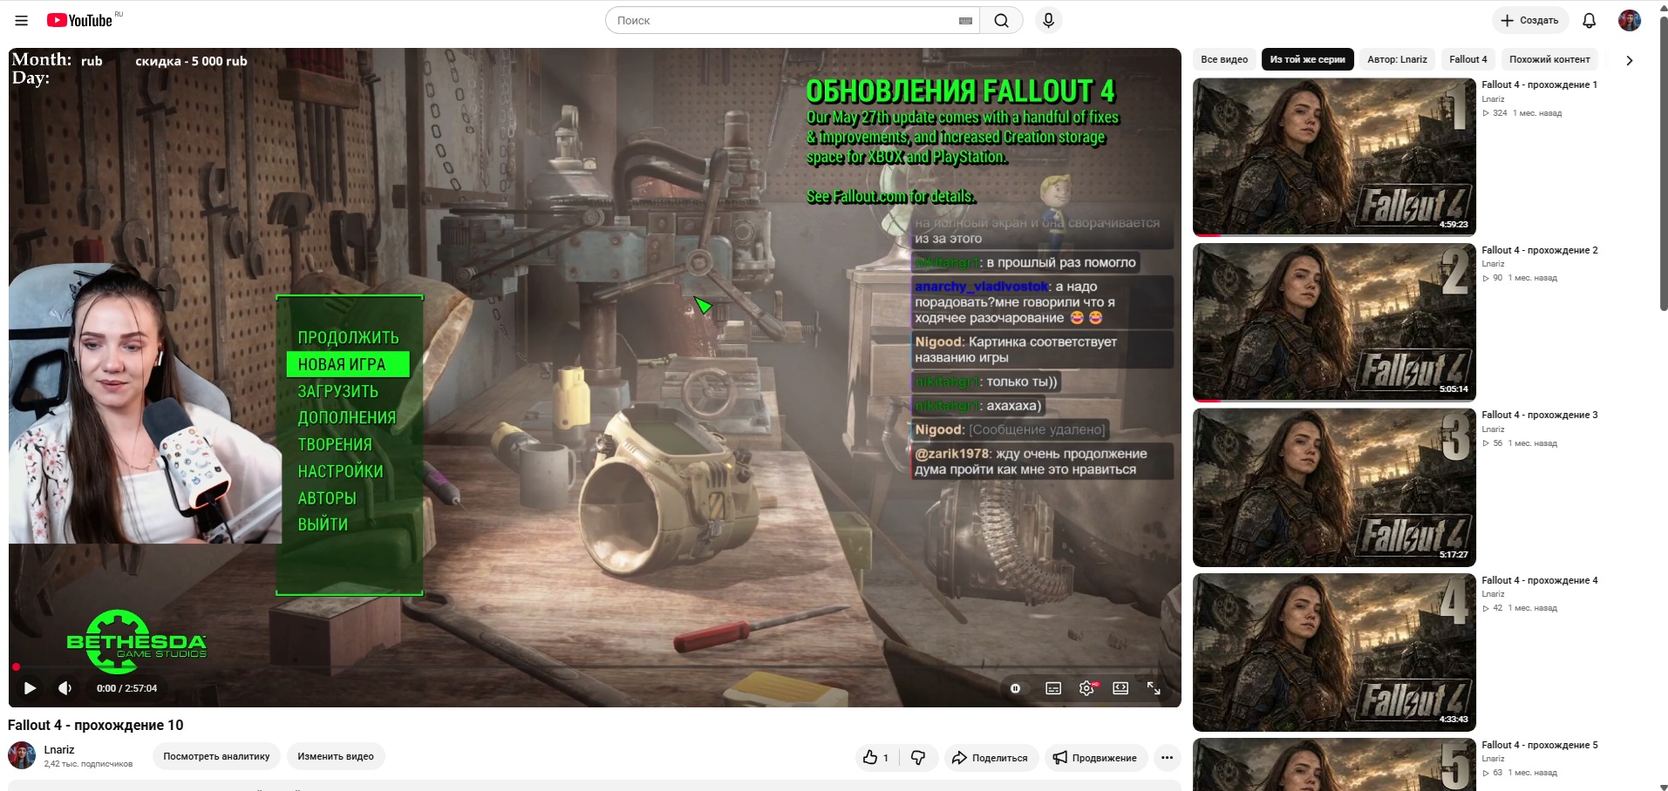The width and height of the screenshot is (1668, 791).
Task: Click the 324 views count for прохождение 1
Action: click(1494, 113)
